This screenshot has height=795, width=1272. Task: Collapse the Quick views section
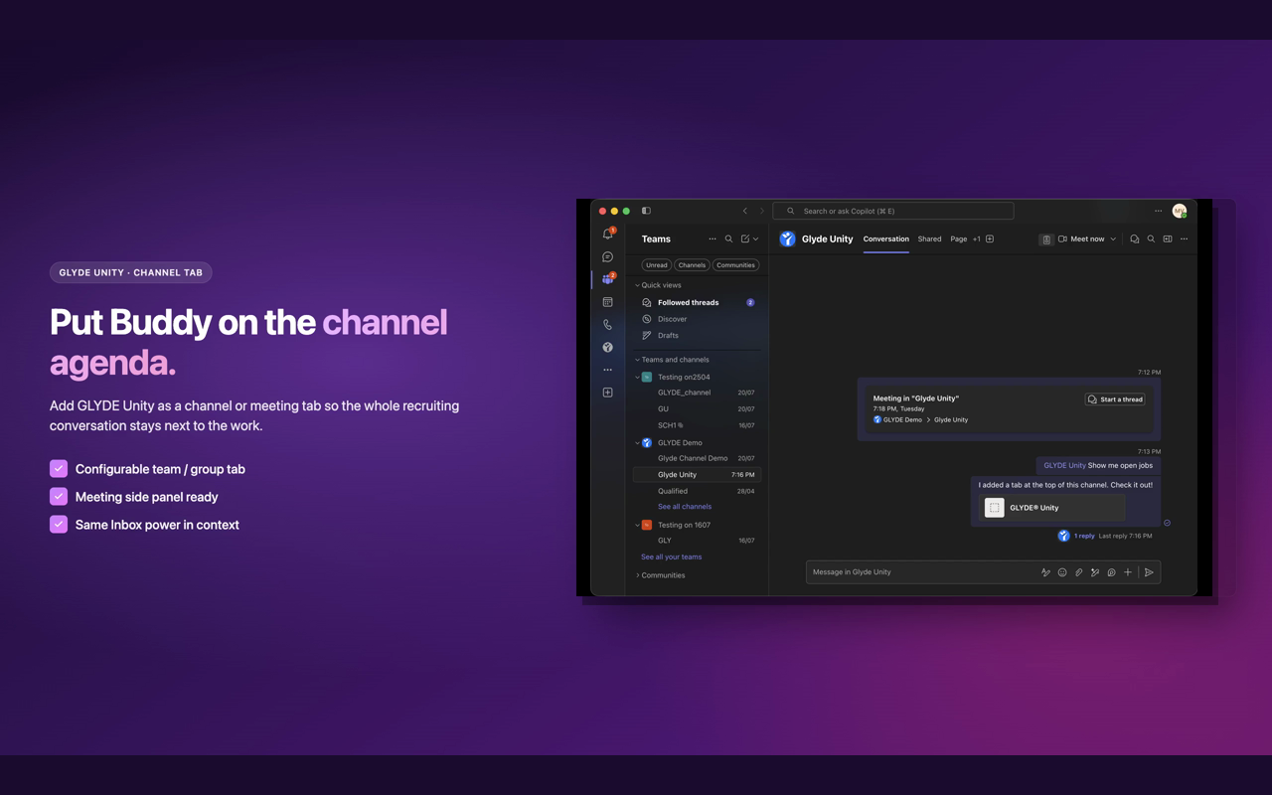pyautogui.click(x=638, y=285)
